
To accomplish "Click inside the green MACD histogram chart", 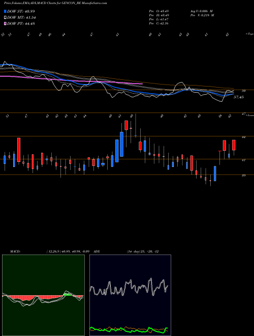I will point(43,295).
